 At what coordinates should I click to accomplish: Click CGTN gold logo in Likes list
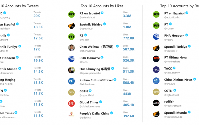(71, 92)
